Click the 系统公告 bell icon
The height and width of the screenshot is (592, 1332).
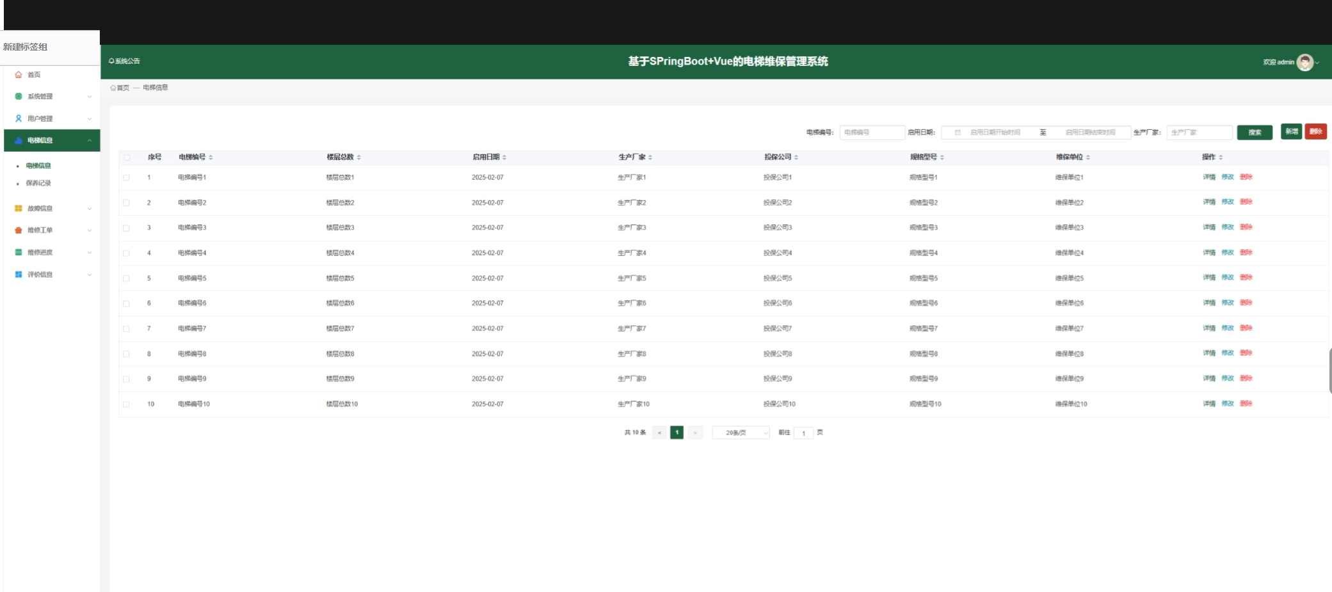point(111,61)
